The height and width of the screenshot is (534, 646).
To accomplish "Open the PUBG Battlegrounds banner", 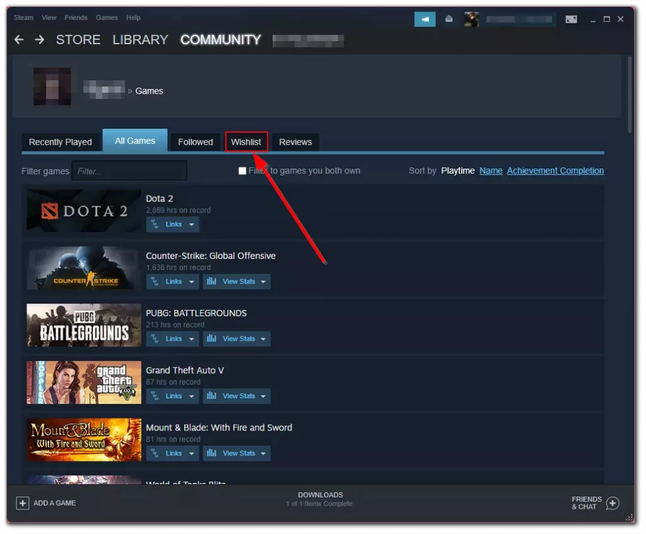I will click(84, 325).
